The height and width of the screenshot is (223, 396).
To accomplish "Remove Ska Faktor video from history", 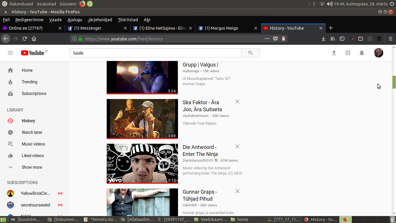I will tap(237, 102).
